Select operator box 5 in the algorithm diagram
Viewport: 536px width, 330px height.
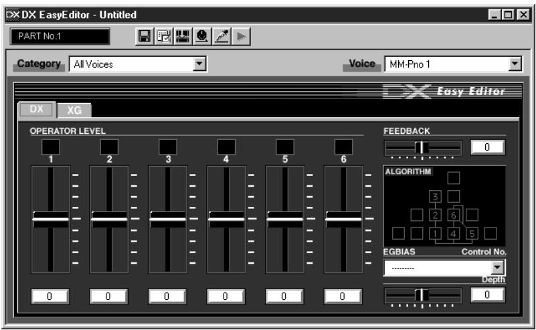[472, 234]
